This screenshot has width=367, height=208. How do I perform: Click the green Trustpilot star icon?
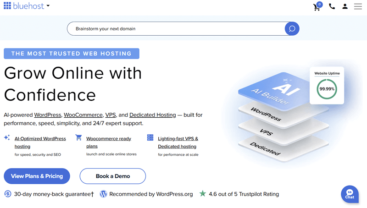coord(203,193)
